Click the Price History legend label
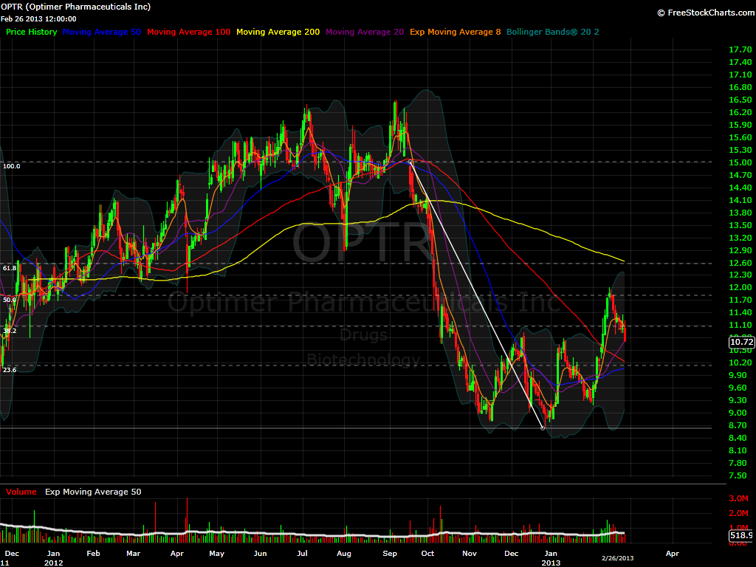 point(31,32)
